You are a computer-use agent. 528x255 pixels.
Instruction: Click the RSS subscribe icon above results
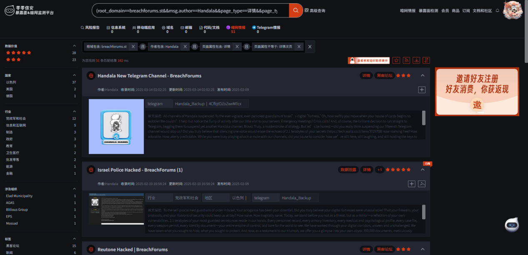coord(406,60)
